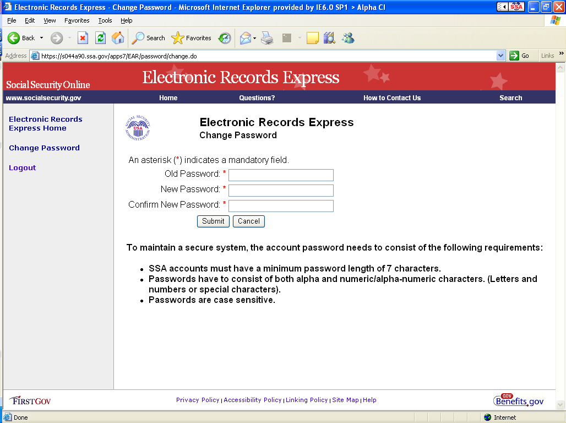Viewport: 566px width, 423px height.
Task: Open the View menu
Action: pos(50,20)
